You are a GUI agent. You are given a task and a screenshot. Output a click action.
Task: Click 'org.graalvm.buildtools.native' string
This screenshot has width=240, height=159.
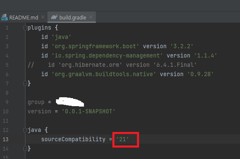103,74
